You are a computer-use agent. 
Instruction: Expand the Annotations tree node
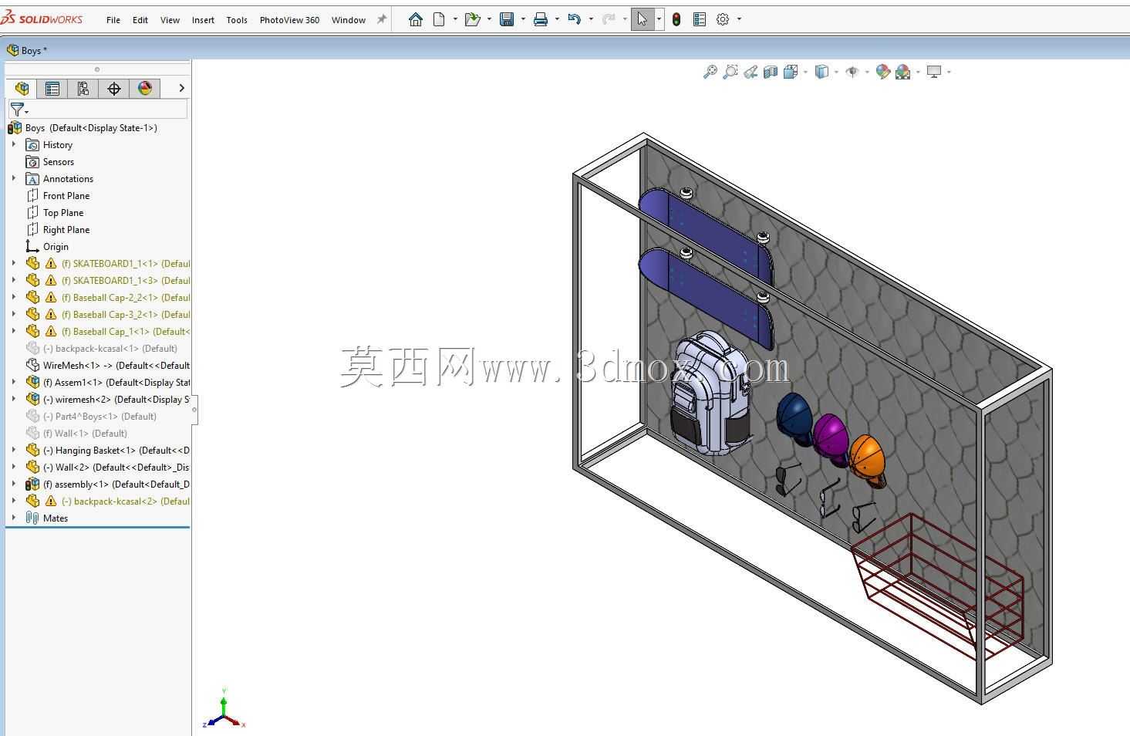[x=13, y=178]
